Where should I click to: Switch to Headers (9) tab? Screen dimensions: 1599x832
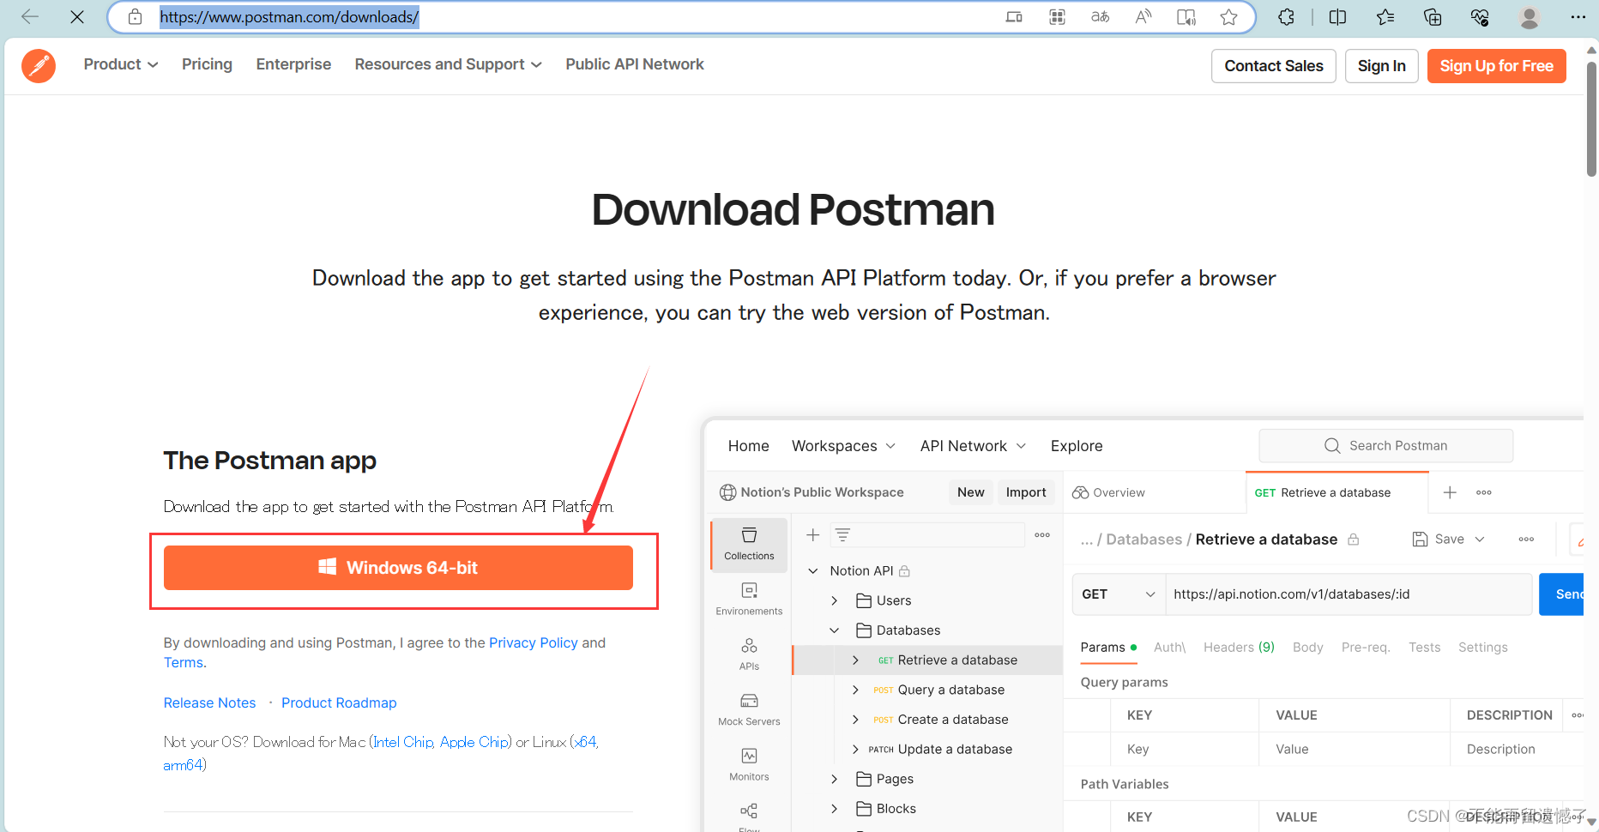[x=1239, y=648]
